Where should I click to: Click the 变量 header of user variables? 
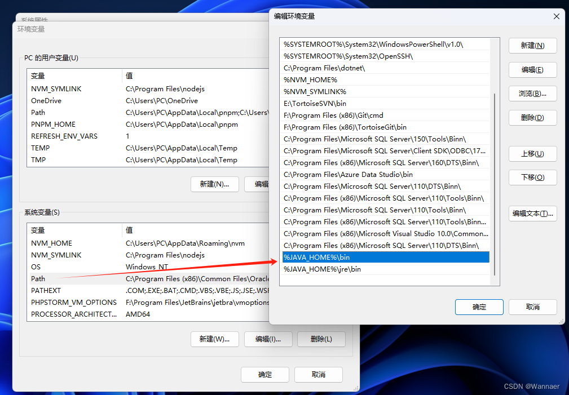pyautogui.click(x=74, y=76)
